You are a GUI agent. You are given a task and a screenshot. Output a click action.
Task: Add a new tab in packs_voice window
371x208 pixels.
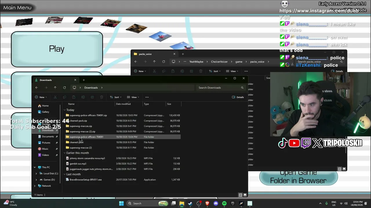pos(183,54)
